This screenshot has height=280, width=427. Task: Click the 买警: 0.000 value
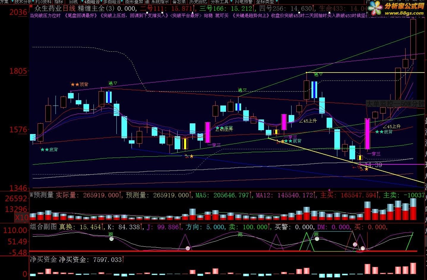(294, 227)
